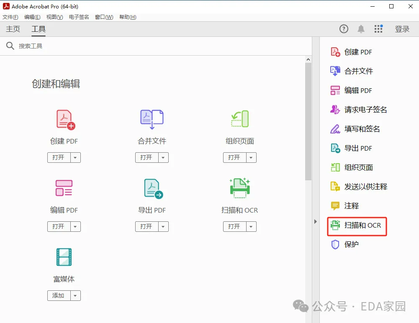Image resolution: width=419 pixels, height=323 pixels.
Task: Open 发送以供注释 in the right sidebar
Action: 359,187
